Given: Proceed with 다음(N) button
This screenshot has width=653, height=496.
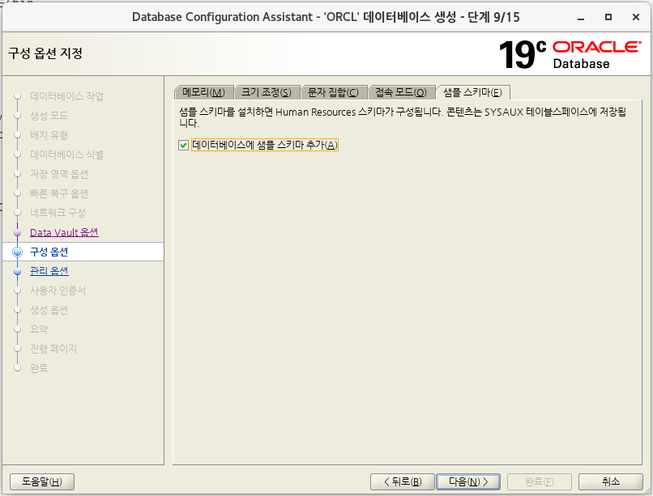Looking at the screenshot, I should [468, 481].
